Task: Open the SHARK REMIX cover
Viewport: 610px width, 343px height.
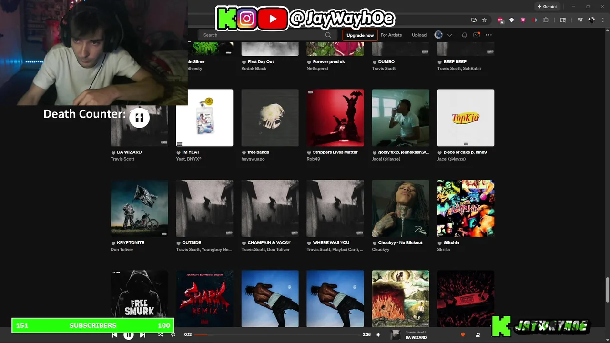Action: tap(204, 299)
